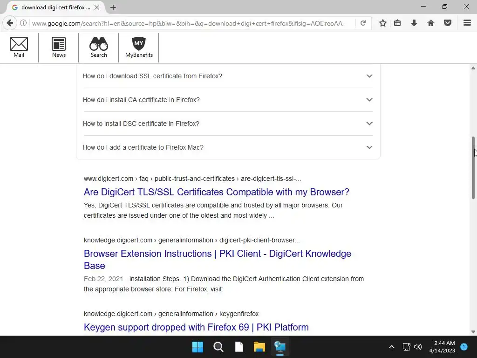Open the site information icon in address bar

23,23
